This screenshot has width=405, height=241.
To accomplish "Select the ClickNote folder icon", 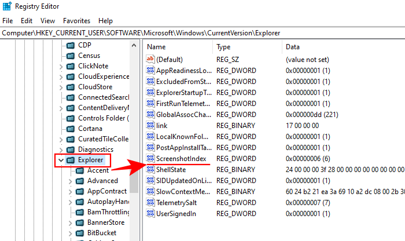I will click(71, 66).
